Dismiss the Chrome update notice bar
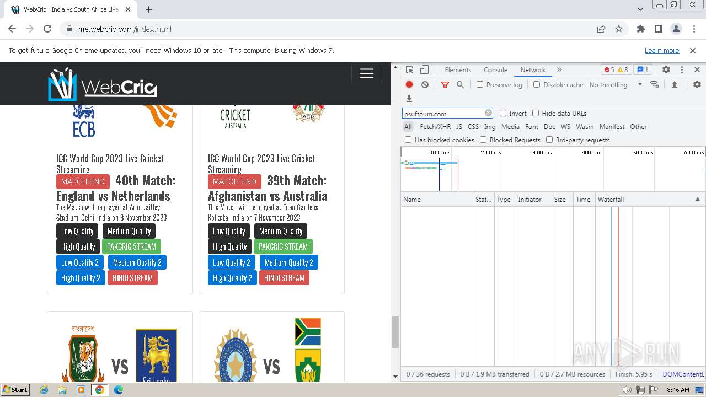Viewport: 706px width, 397px height. [693, 50]
